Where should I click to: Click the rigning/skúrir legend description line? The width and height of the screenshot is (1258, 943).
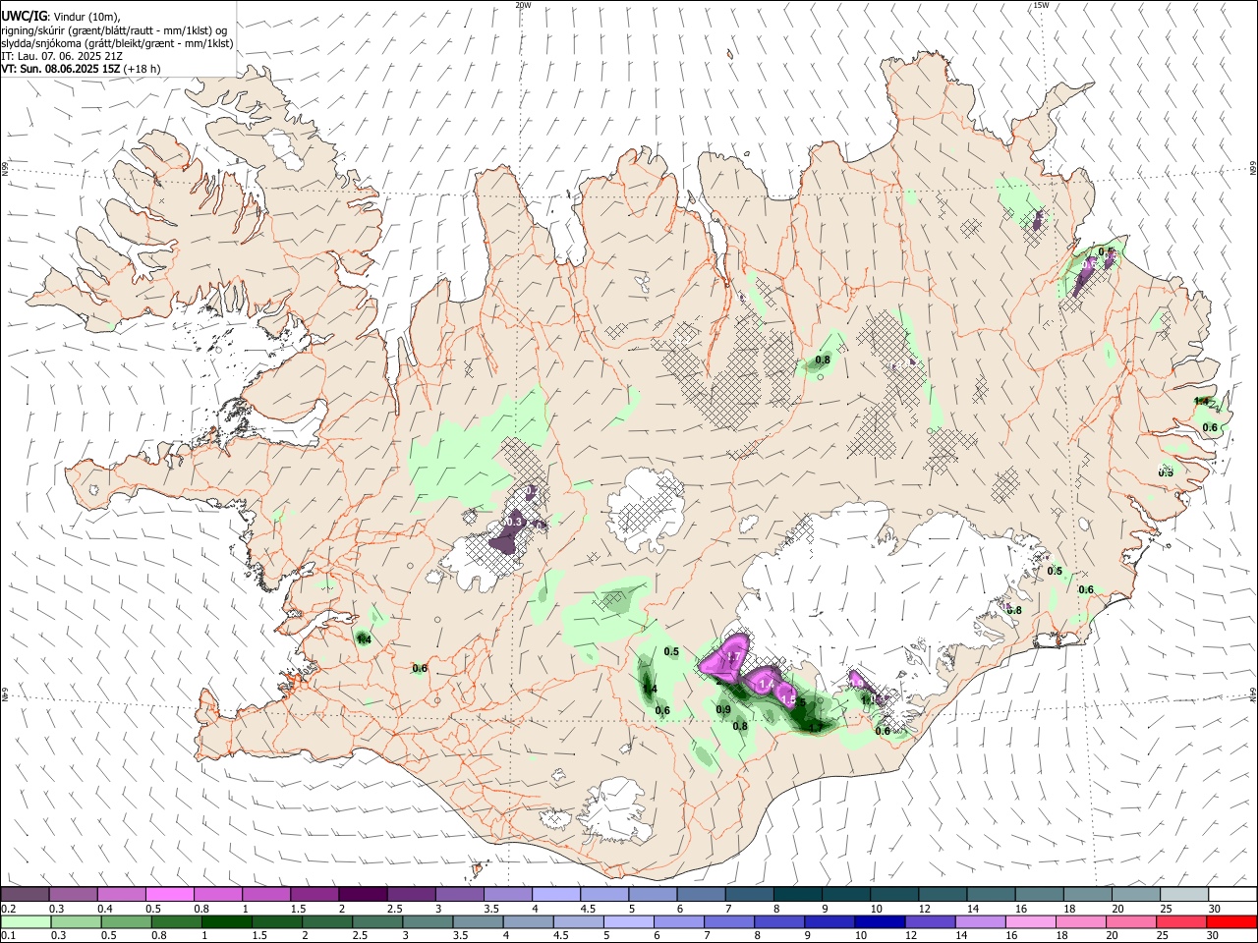(114, 30)
